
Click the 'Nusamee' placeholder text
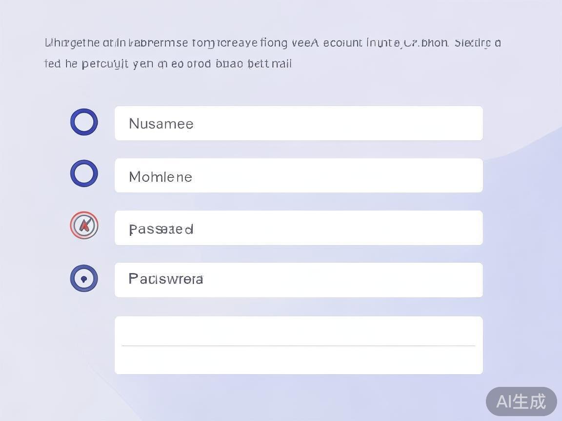161,124
